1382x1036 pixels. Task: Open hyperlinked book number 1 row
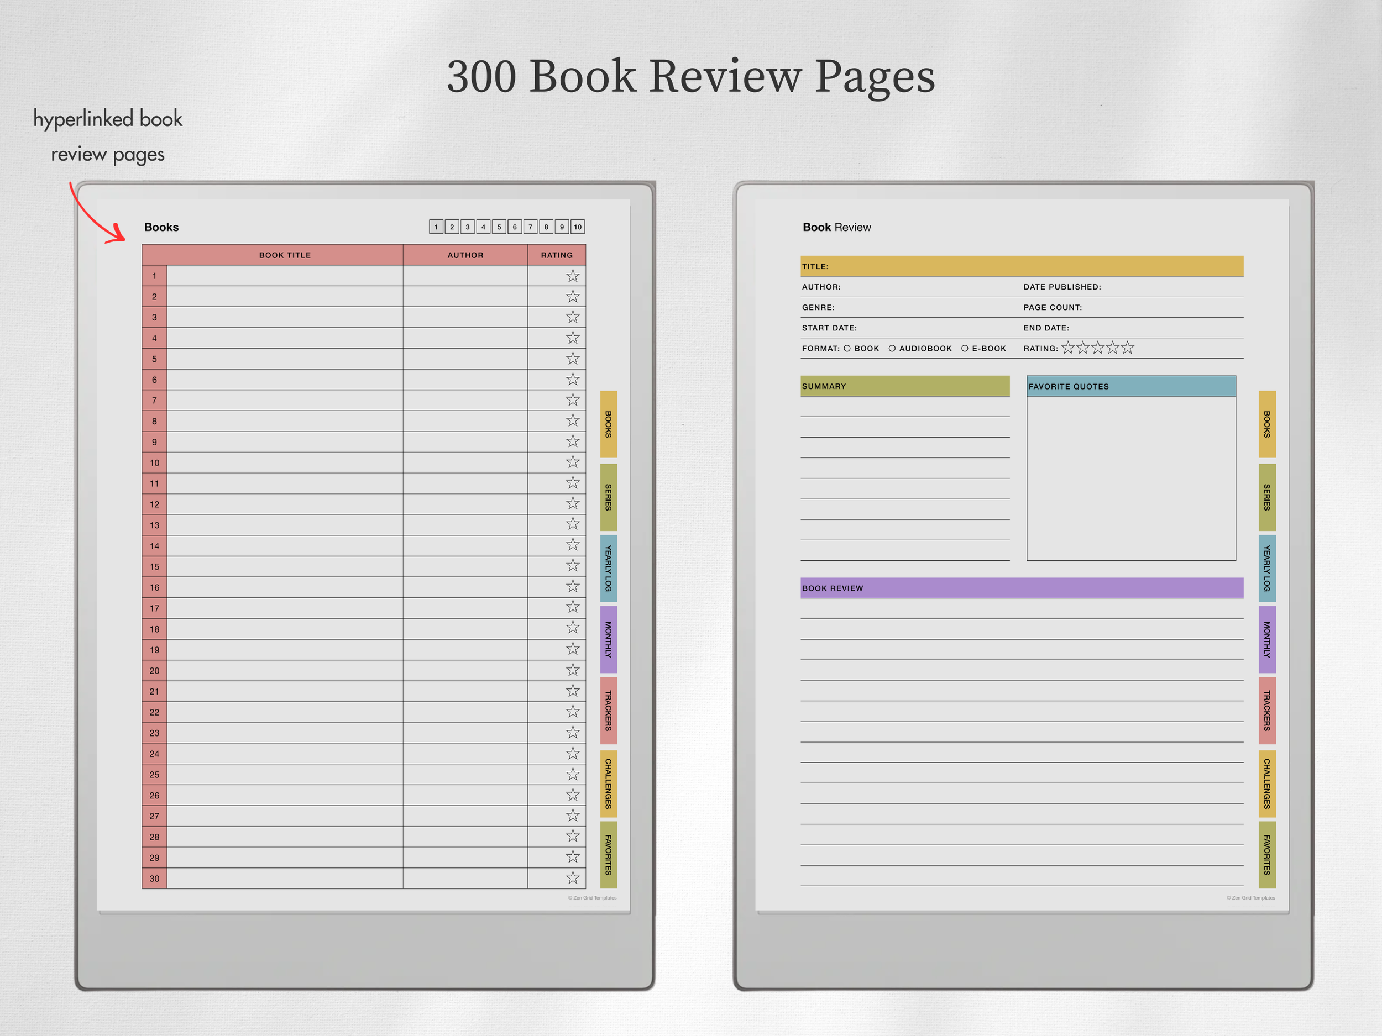click(364, 275)
